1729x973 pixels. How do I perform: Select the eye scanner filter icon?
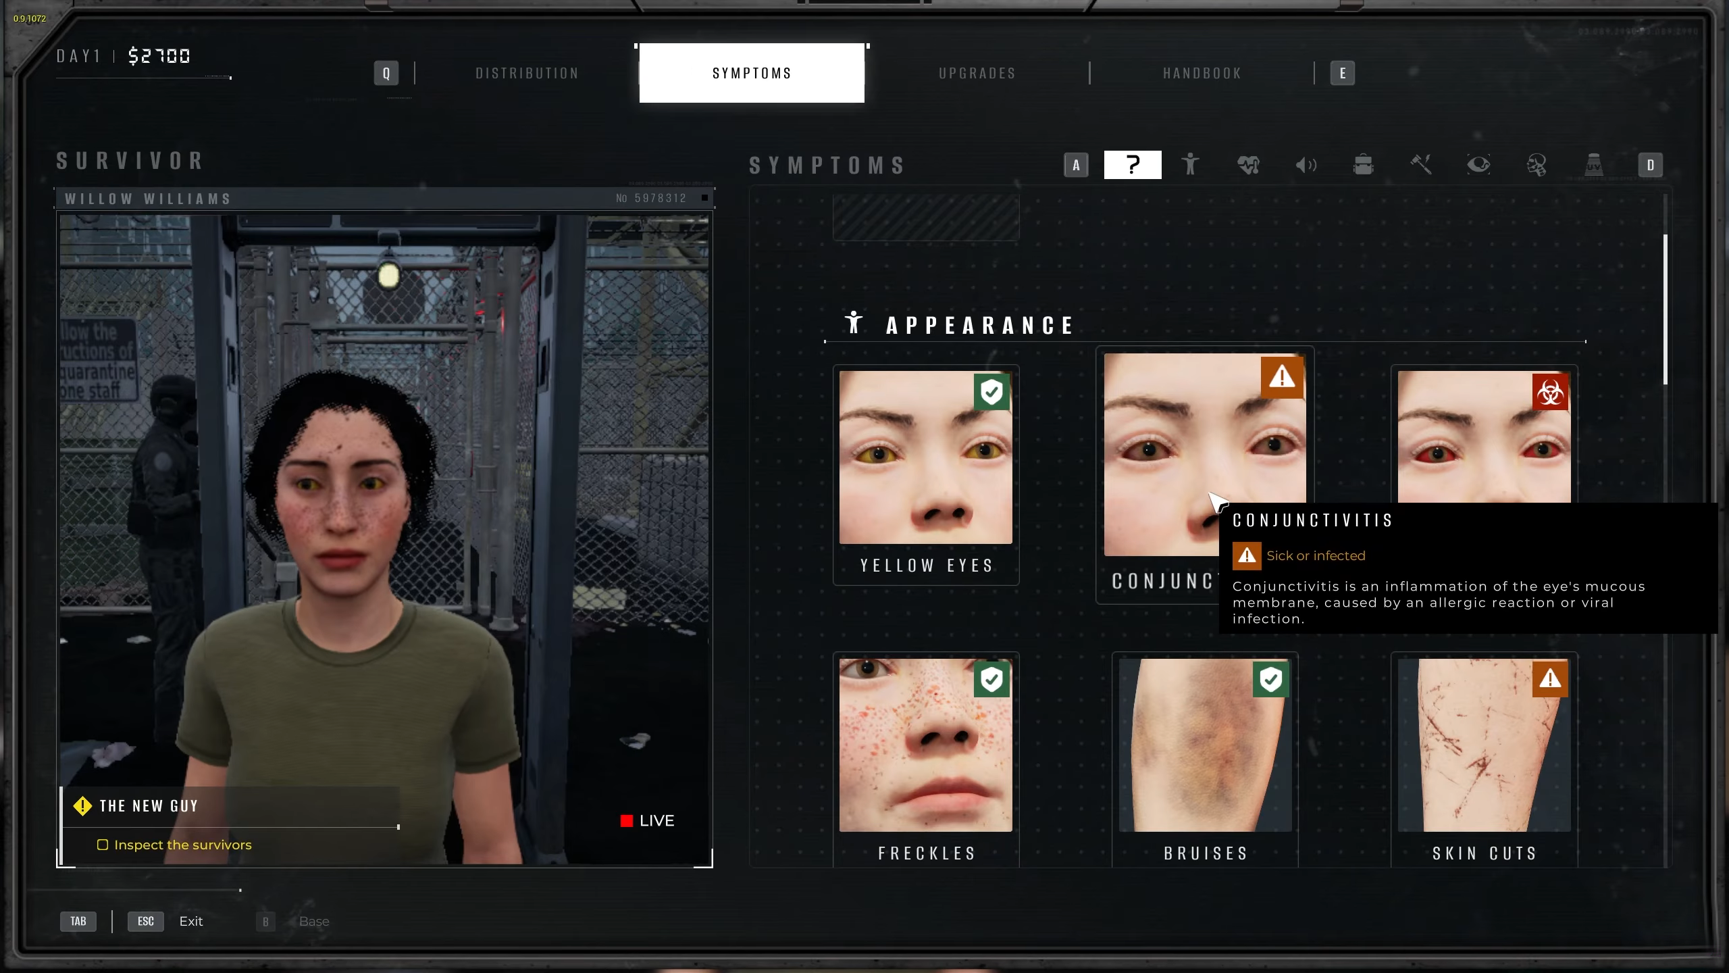click(1478, 165)
